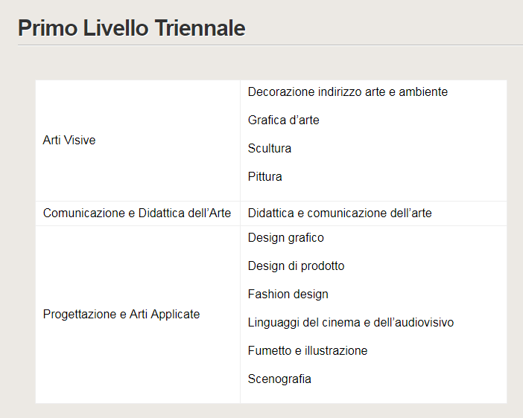Screen dimensions: 523x418
Task: Click the word 'Decorazione' in the first course
Action: click(281, 92)
